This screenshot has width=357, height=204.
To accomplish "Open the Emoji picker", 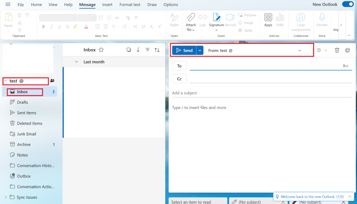I will click(245, 23).
